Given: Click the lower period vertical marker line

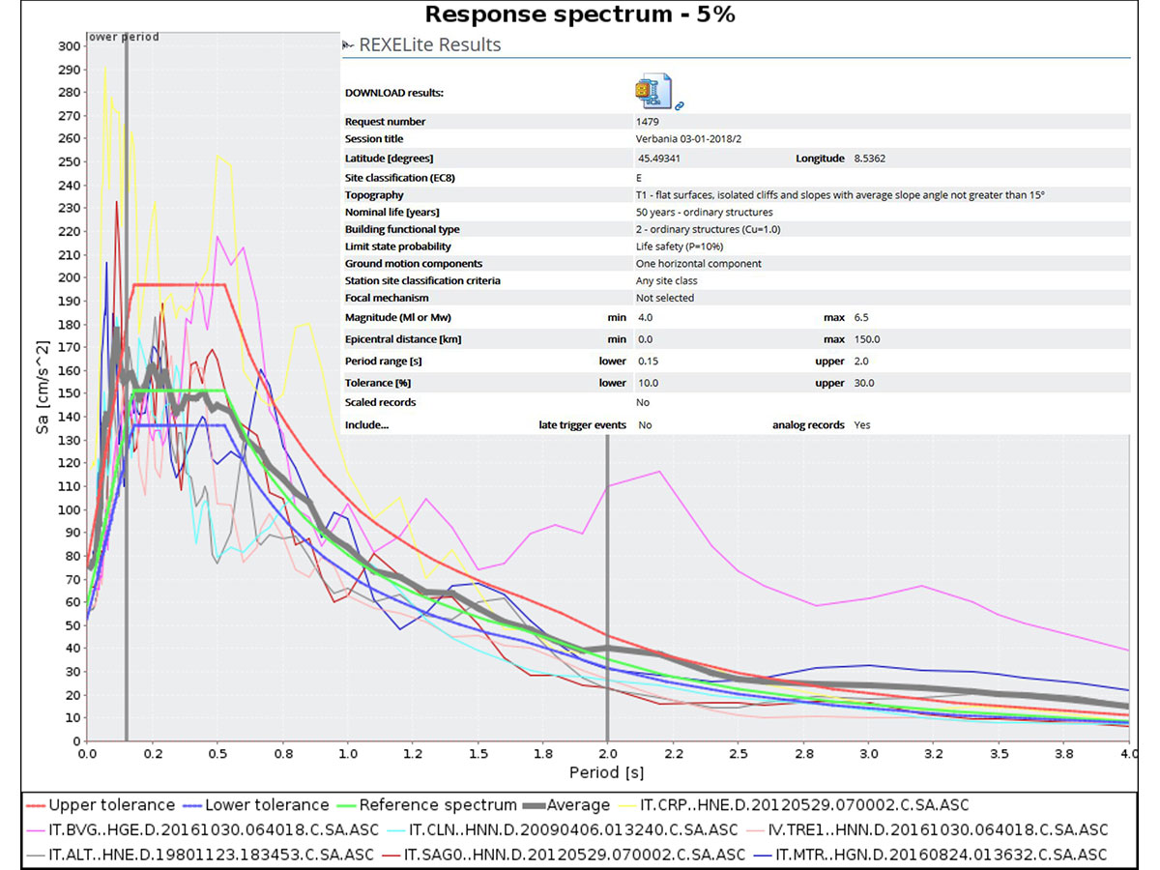Looking at the screenshot, I should tap(127, 387).
